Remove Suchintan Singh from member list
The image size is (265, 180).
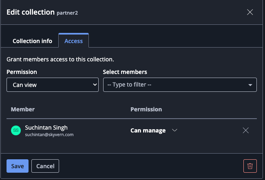tap(245, 130)
